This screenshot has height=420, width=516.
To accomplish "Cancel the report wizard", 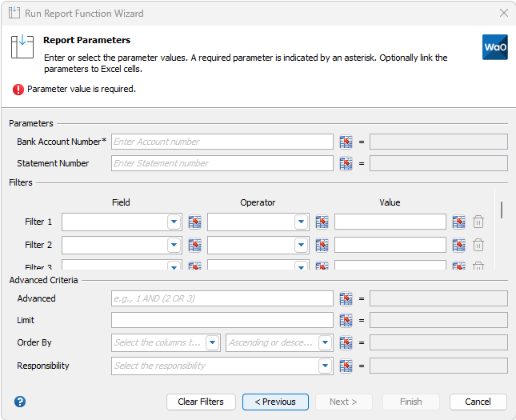I will click(478, 402).
